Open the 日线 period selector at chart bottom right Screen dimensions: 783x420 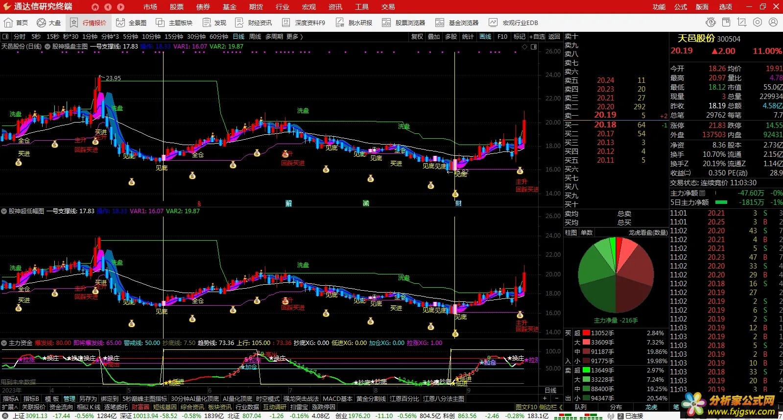pyautogui.click(x=550, y=391)
